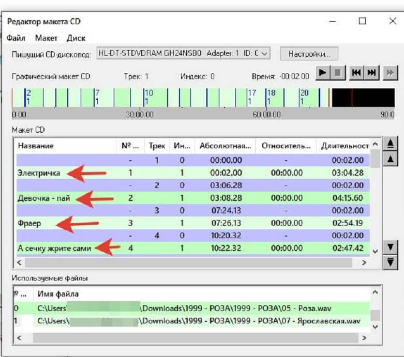This screenshot has height=357, width=404.
Task: Click the Название column header
Action: pyautogui.click(x=67, y=146)
